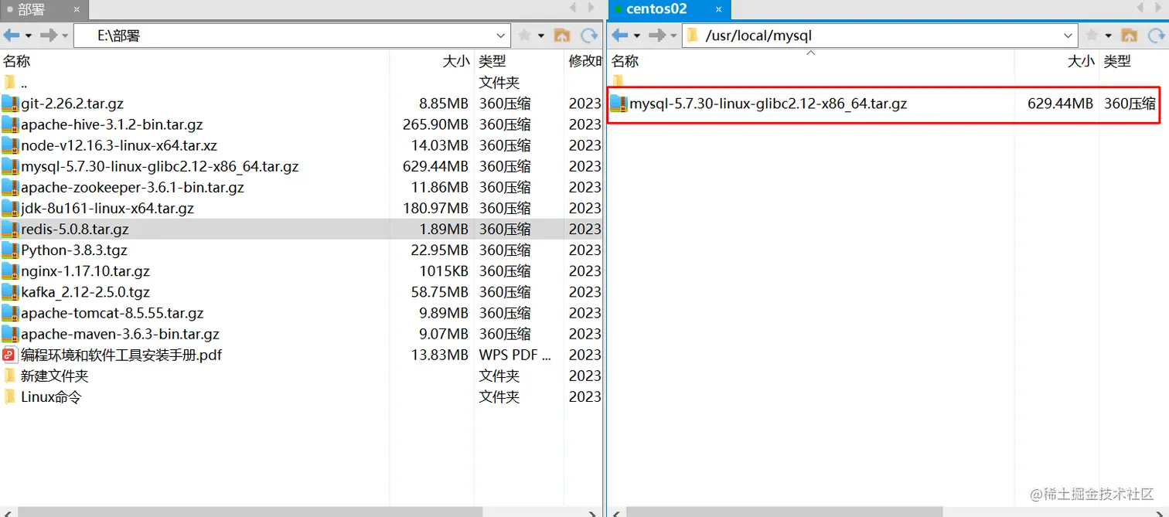Select the Linux命令 folder icon
1169x517 pixels.
coord(10,396)
